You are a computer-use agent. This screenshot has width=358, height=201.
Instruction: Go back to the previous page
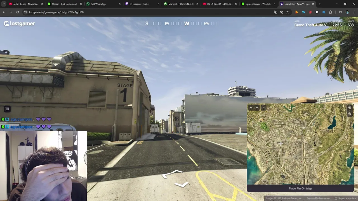(x=4, y=12)
